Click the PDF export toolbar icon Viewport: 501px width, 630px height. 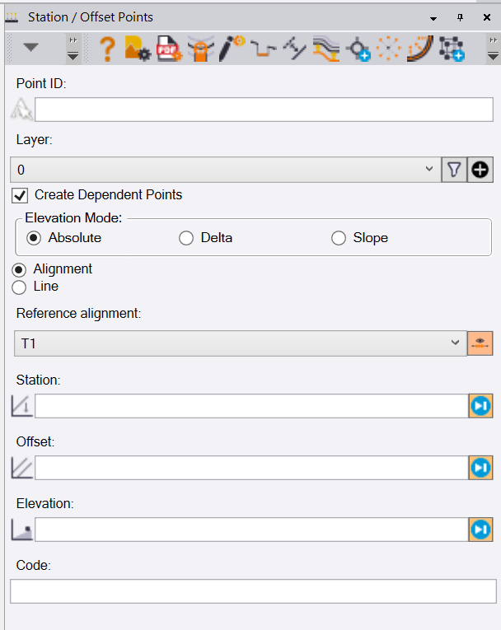click(x=169, y=49)
